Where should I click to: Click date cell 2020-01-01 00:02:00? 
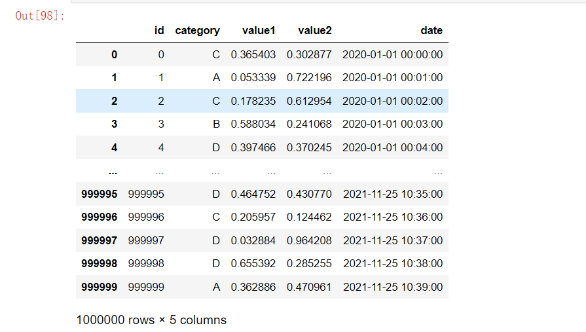(x=392, y=101)
